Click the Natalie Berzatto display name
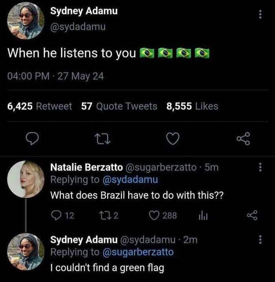275x282 pixels. (x=86, y=168)
